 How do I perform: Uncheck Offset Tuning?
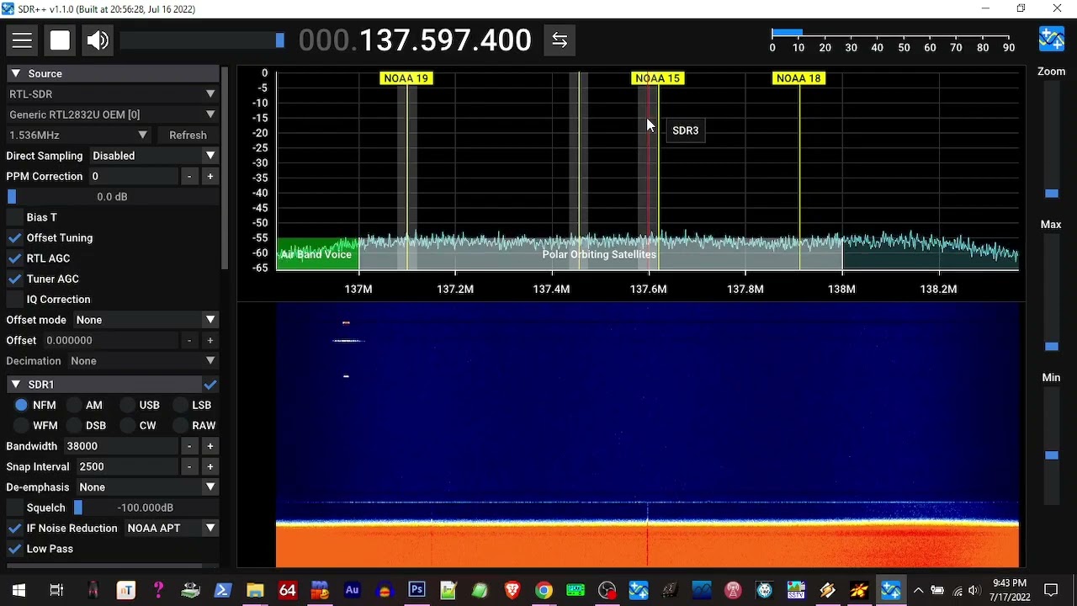pyautogui.click(x=14, y=238)
